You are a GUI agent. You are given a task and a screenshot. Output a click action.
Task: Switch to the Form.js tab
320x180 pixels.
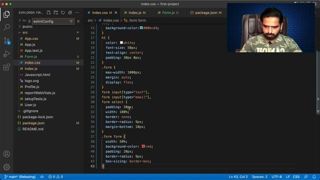(x=168, y=12)
